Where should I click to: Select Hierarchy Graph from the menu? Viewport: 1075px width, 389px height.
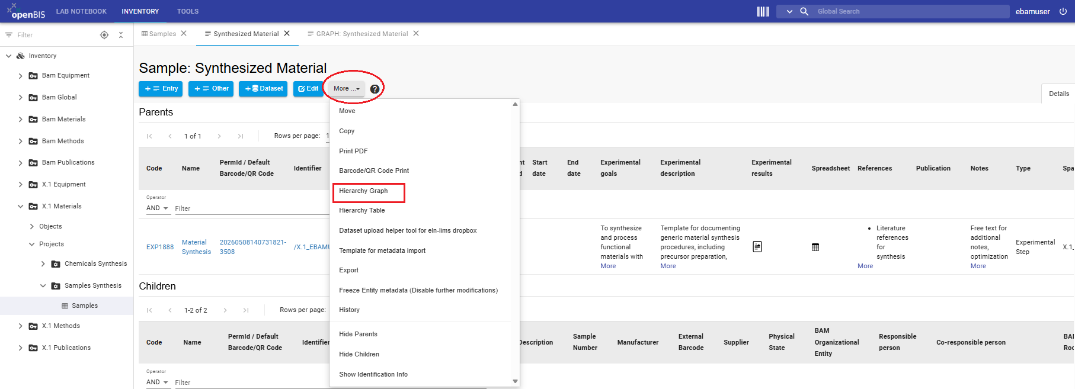pyautogui.click(x=363, y=191)
